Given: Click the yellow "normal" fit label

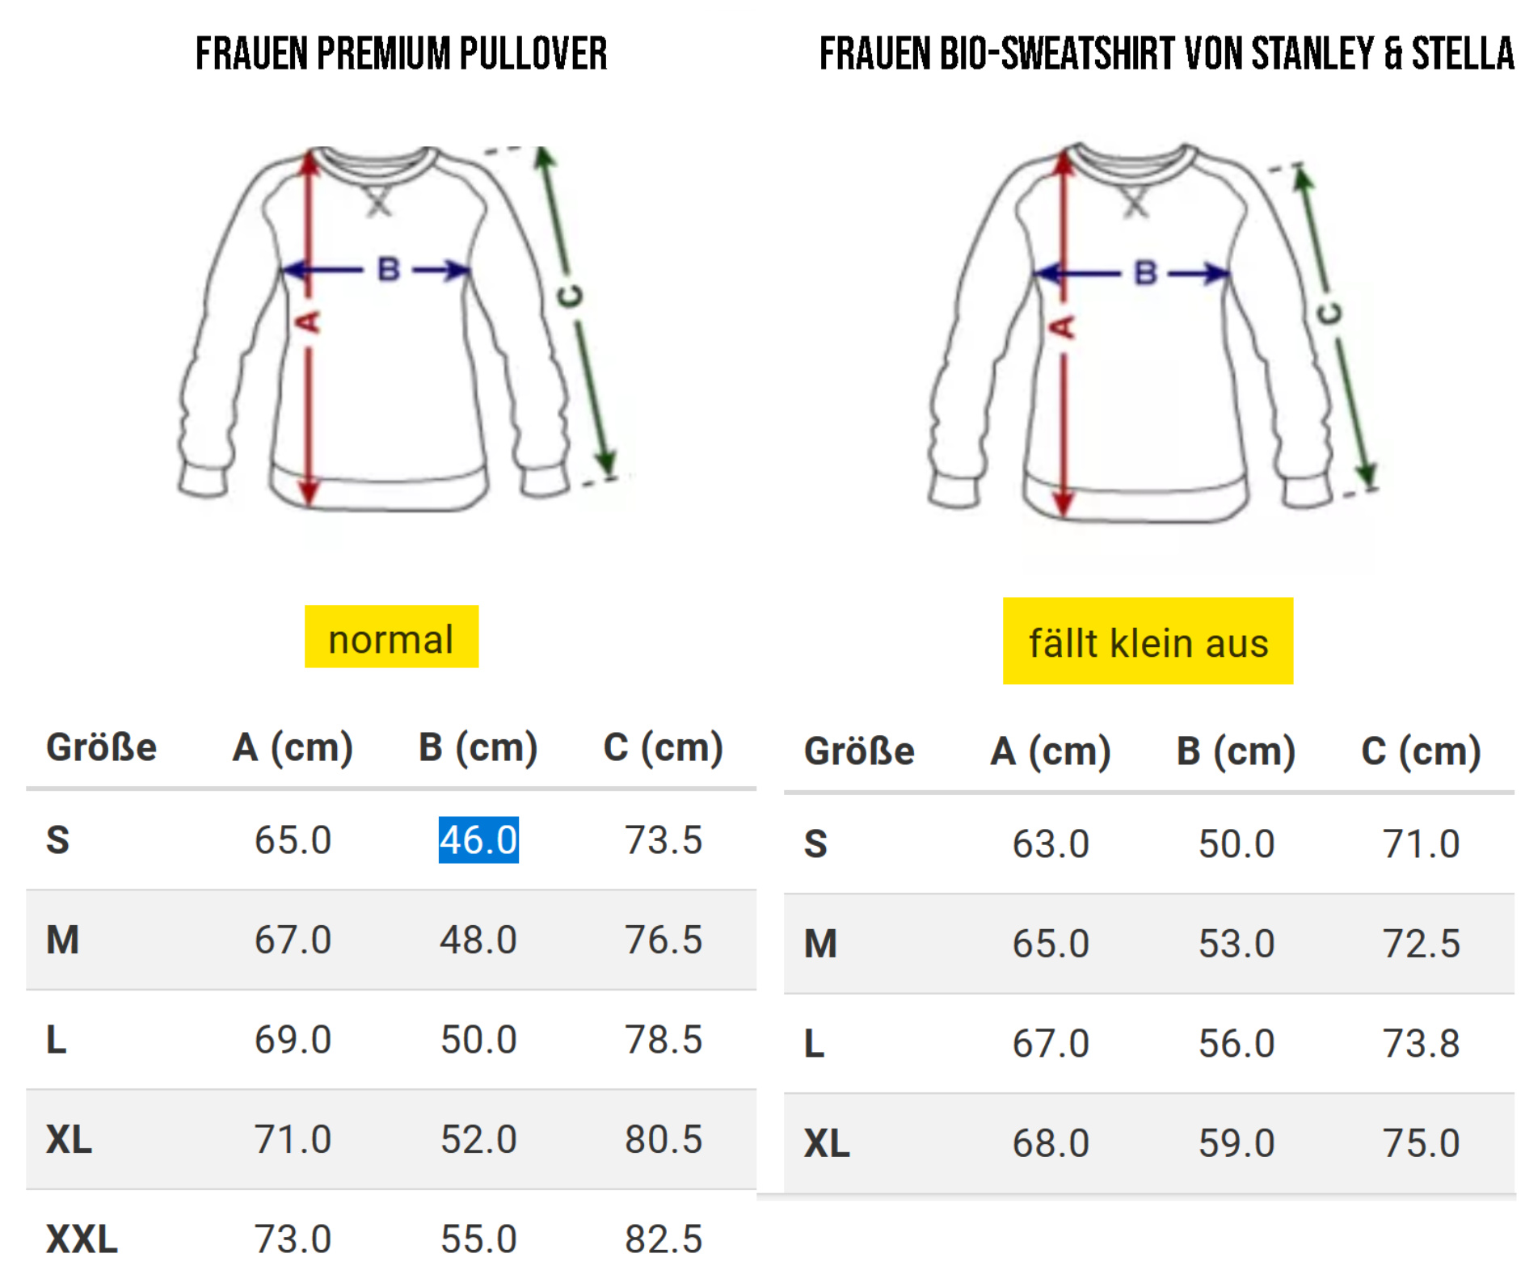Looking at the screenshot, I should [391, 638].
